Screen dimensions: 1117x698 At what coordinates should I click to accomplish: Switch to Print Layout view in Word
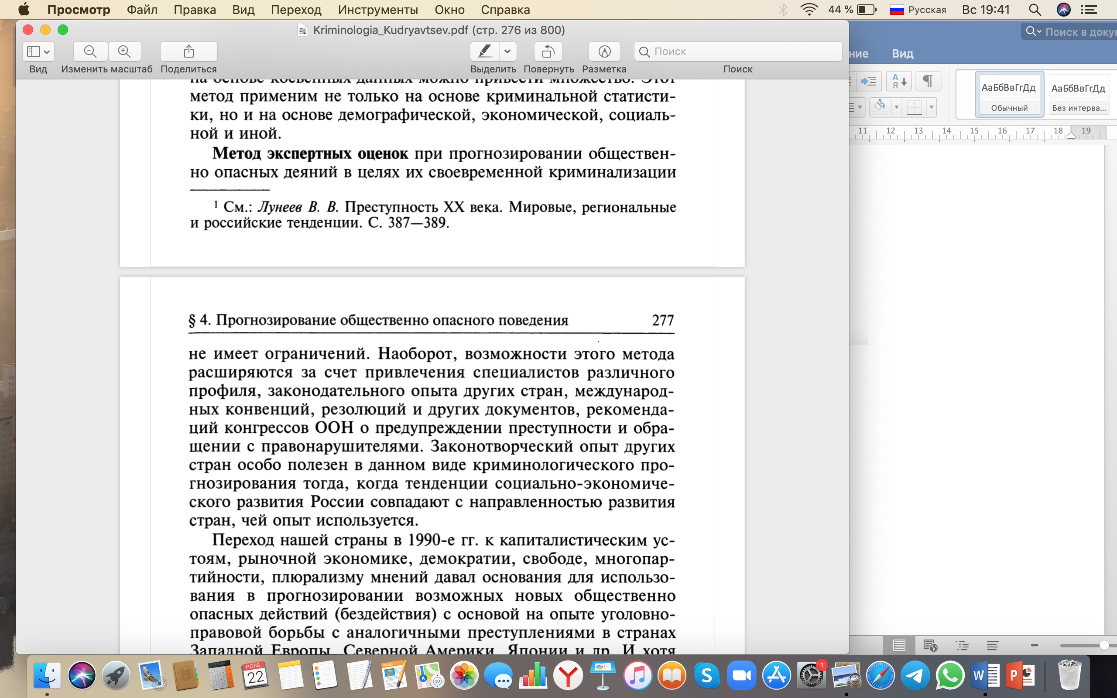[899, 645]
